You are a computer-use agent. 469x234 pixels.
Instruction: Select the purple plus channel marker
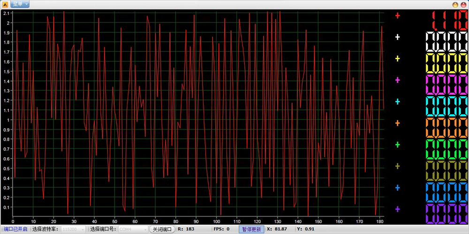398,209
